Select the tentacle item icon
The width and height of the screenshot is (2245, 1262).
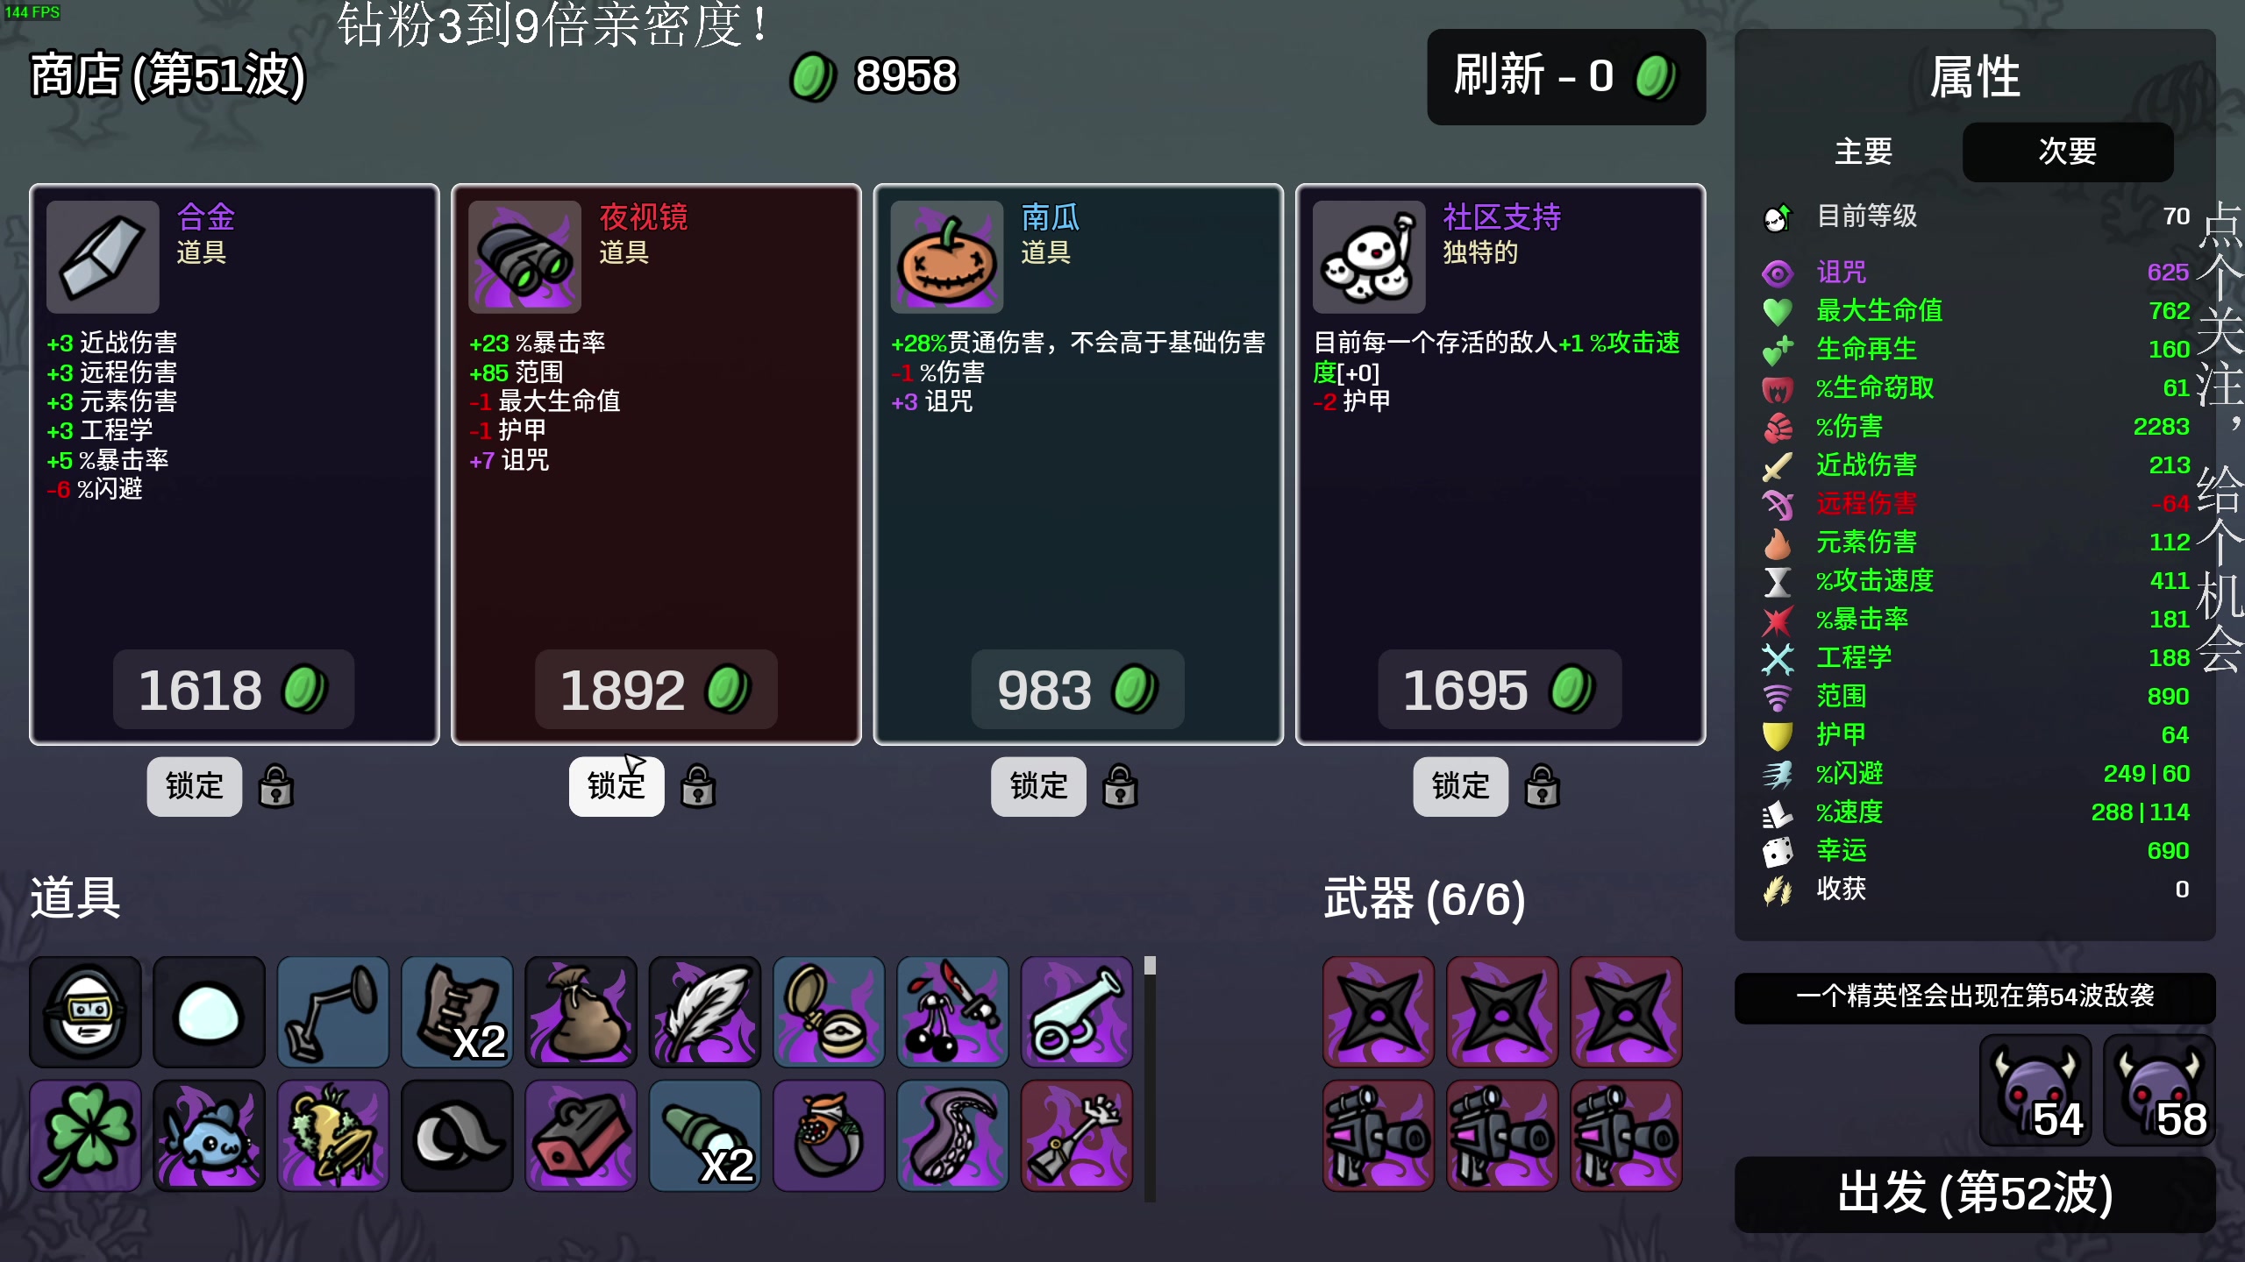tap(953, 1136)
